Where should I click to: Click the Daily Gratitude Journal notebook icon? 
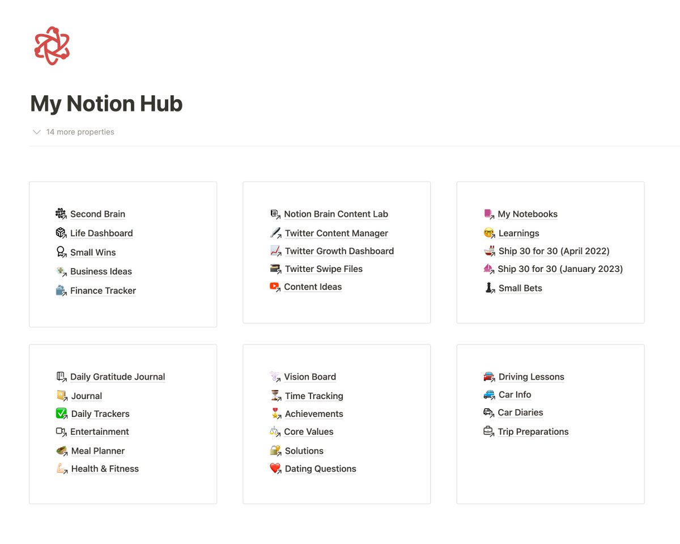tap(61, 376)
